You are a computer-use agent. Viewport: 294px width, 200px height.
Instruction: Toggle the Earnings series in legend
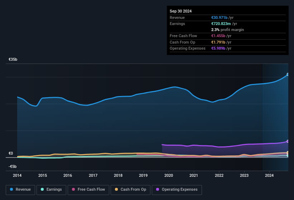[49, 189]
